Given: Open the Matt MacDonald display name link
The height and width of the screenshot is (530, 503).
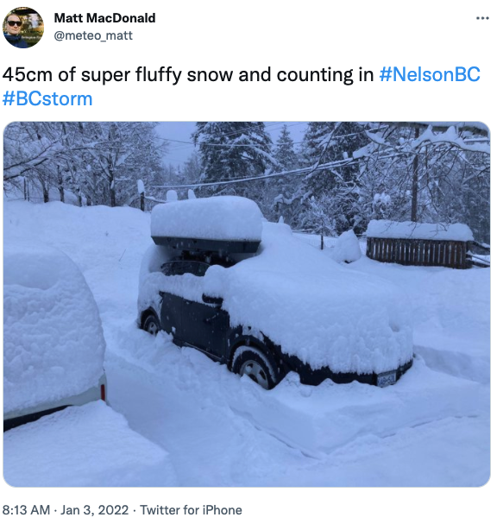Looking at the screenshot, I should 104,18.
